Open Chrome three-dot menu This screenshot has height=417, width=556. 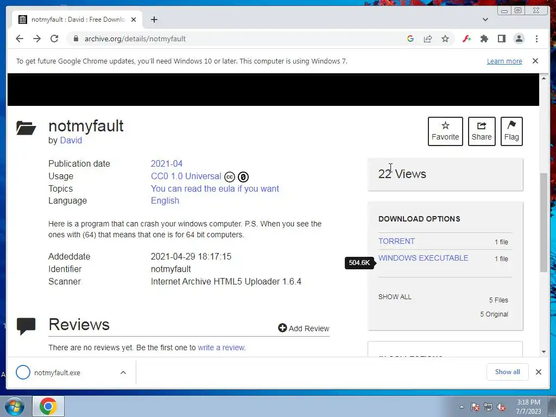pyautogui.click(x=536, y=39)
